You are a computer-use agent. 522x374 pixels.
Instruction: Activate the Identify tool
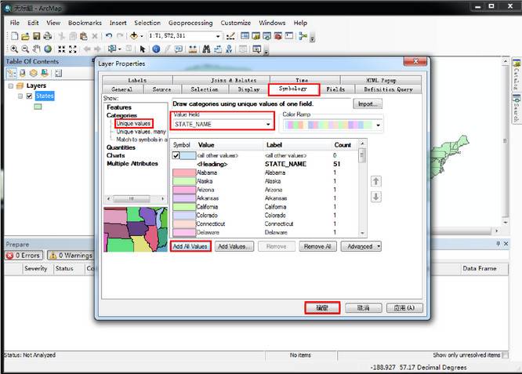tap(156, 49)
